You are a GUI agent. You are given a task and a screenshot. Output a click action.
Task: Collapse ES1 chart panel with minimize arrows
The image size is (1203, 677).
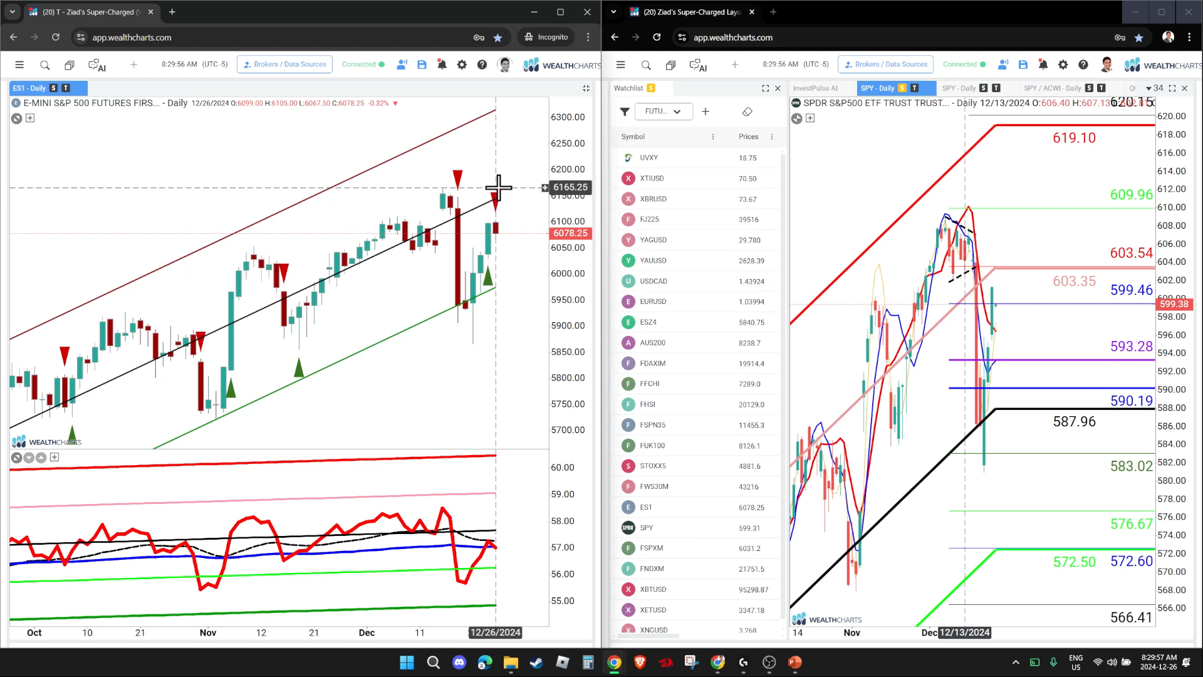[586, 88]
